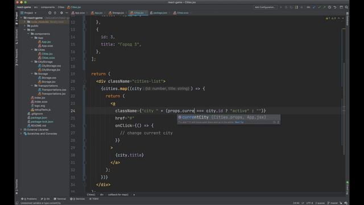The image size is (364, 205).
Task: Open package-lock.json in project tree
Action: click(x=40, y=121)
